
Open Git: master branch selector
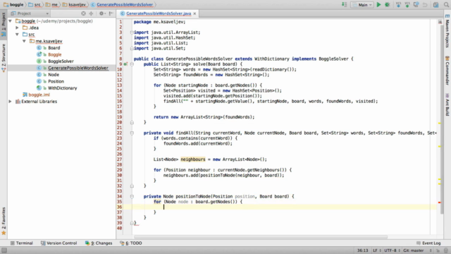pos(417,250)
